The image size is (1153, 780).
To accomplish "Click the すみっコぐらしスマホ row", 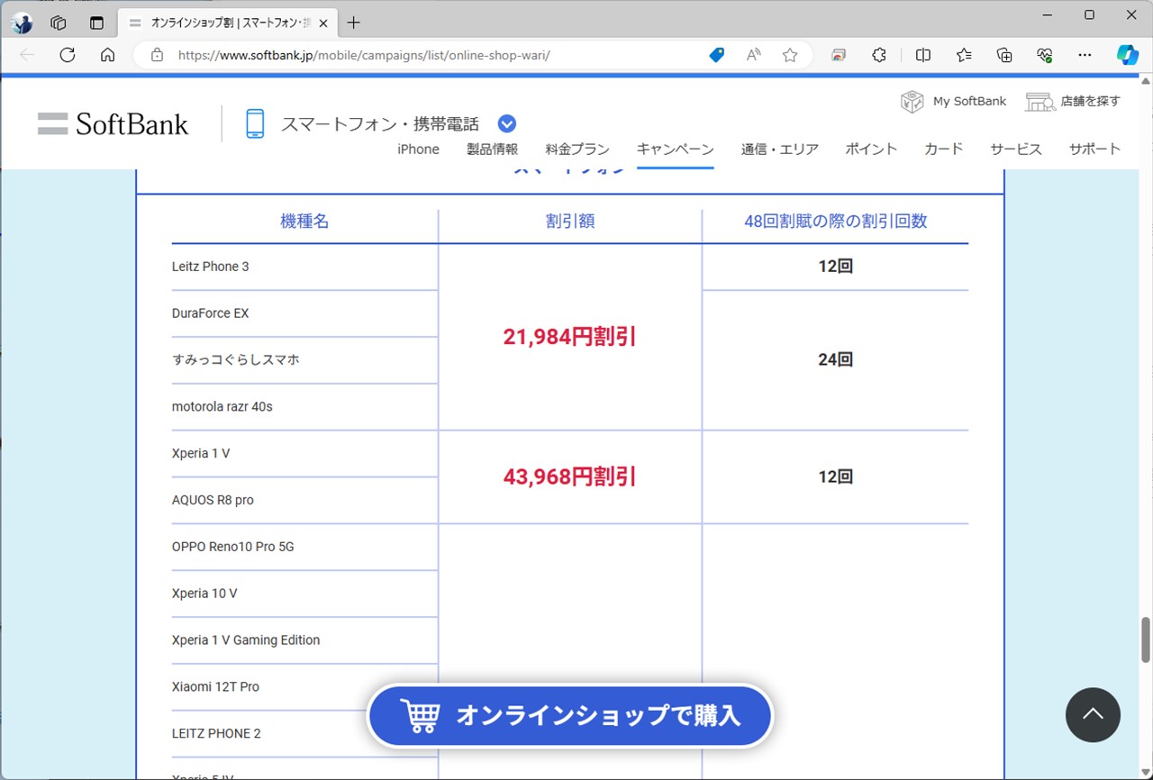I will pos(304,360).
